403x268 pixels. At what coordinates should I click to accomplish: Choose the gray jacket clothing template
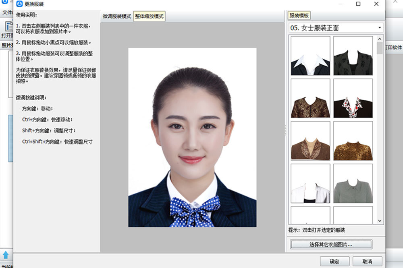coord(353,183)
